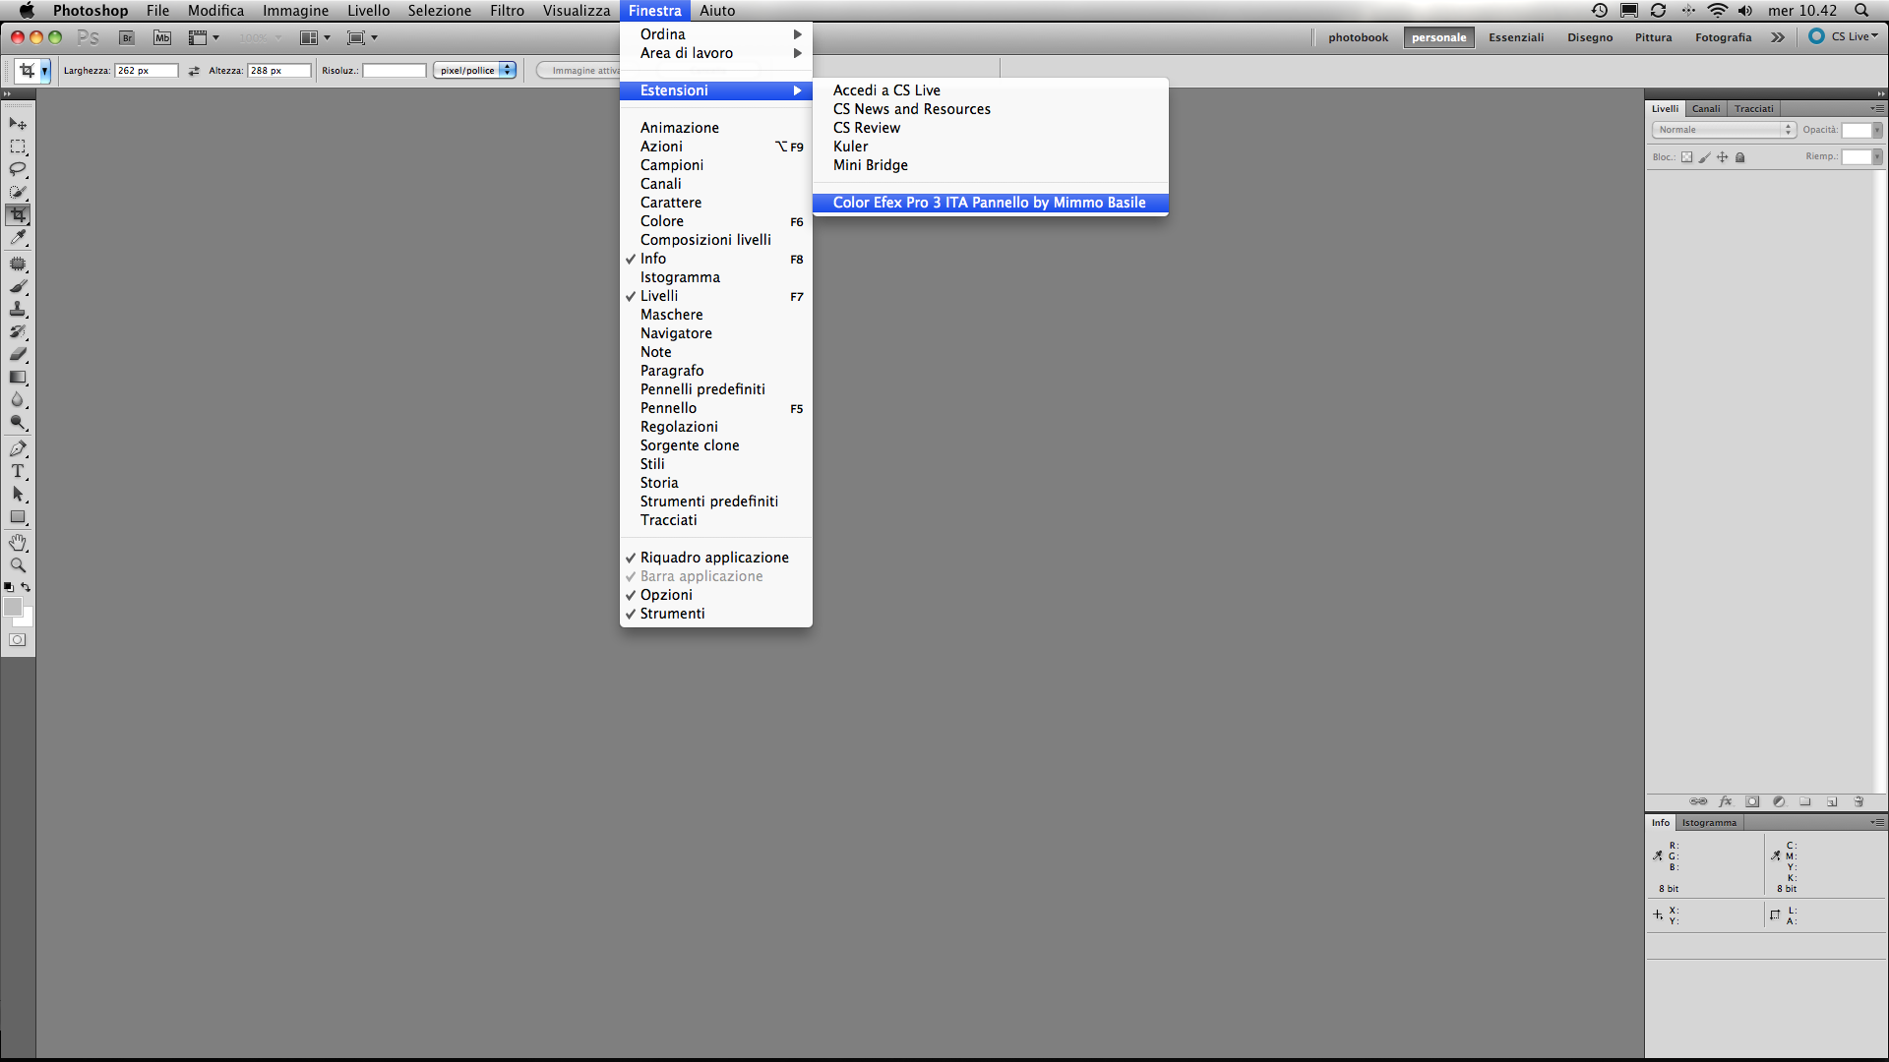This screenshot has height=1062, width=1889.
Task: Choose Color Efex Pro 3 ITA Pannello
Action: coord(991,203)
